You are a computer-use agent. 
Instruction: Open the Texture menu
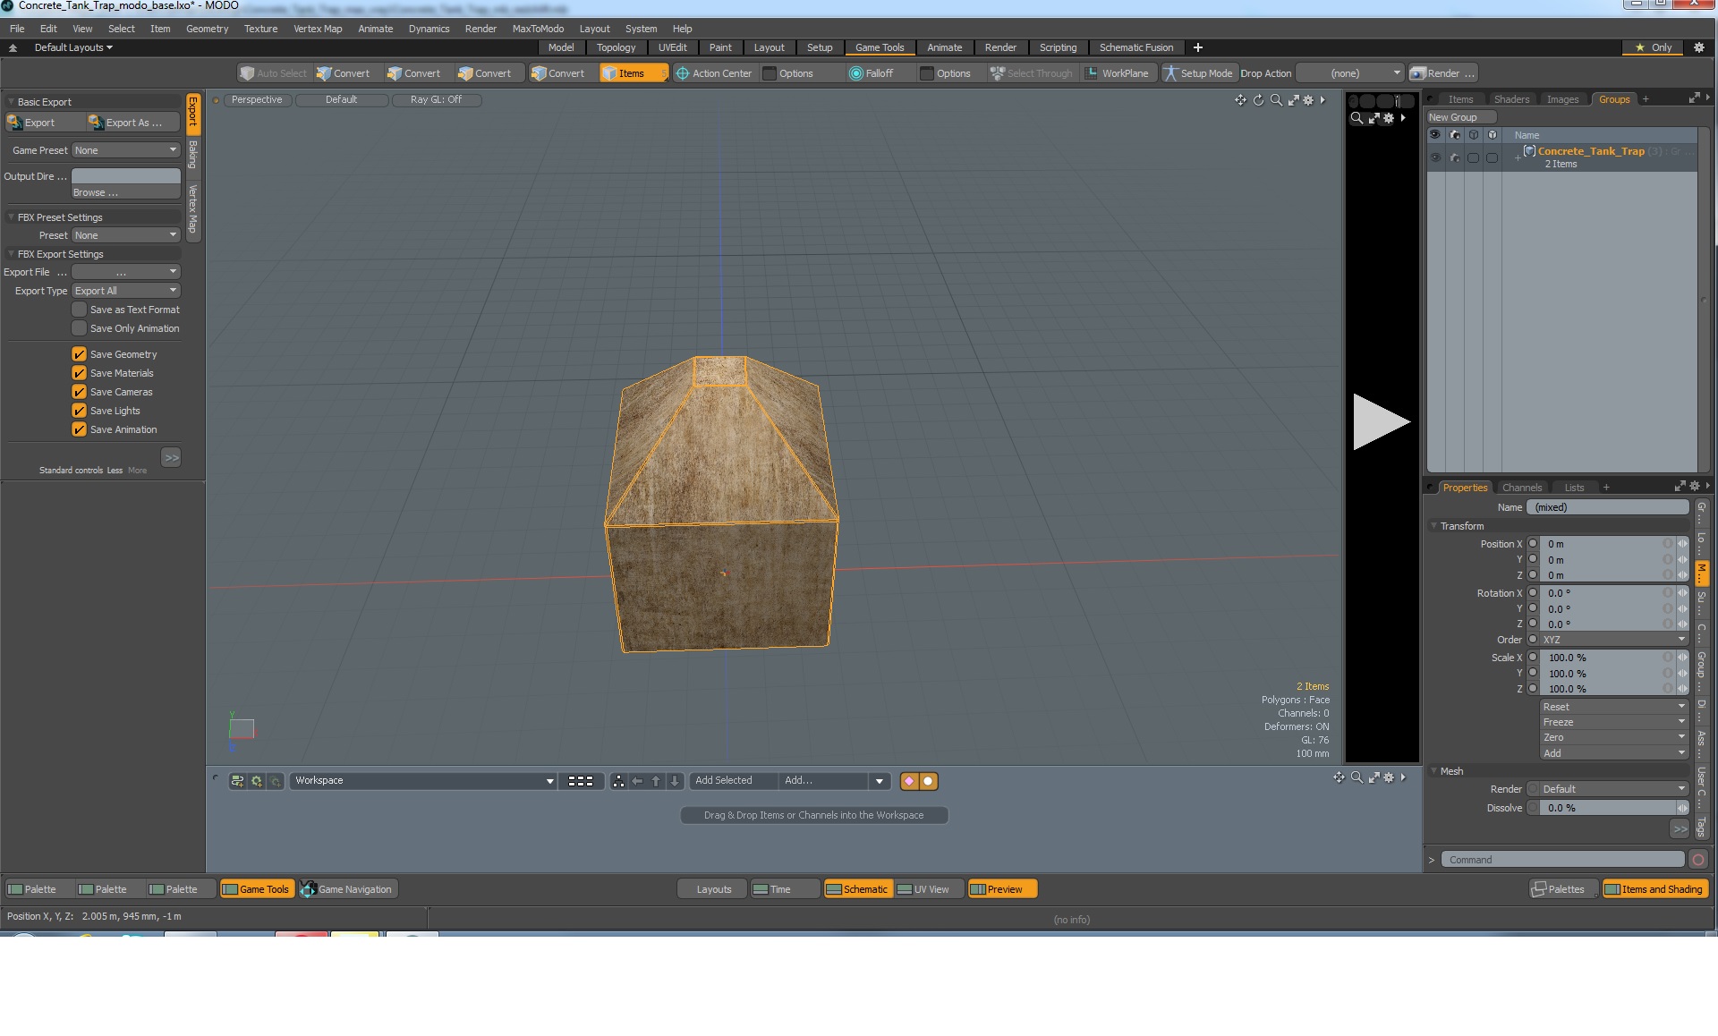[260, 29]
